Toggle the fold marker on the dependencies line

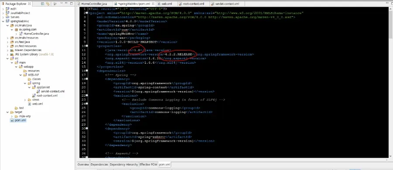click(x=87, y=71)
